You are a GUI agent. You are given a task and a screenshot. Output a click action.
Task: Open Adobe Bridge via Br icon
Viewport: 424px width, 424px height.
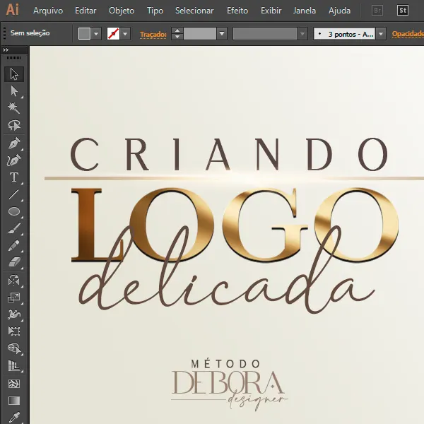pos(377,11)
